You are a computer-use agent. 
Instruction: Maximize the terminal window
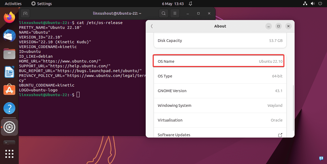click(x=198, y=13)
